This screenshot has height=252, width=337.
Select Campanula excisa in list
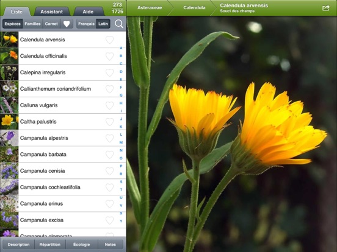pos(63,220)
